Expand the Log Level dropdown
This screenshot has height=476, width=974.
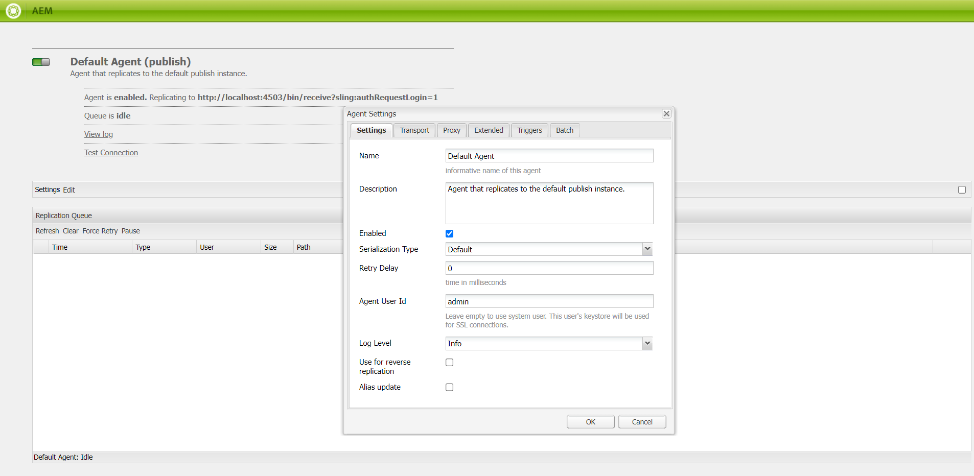[x=647, y=344]
